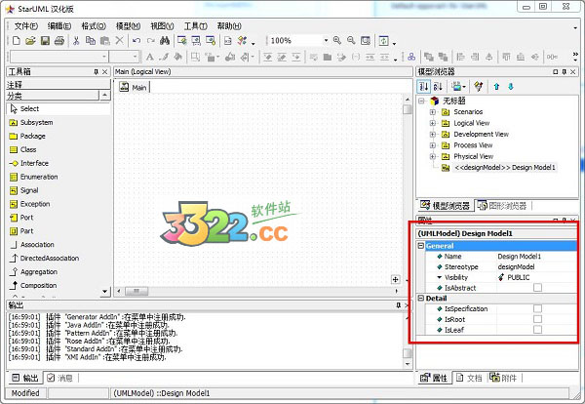
Task: Undo the last action
Action: 136,41
